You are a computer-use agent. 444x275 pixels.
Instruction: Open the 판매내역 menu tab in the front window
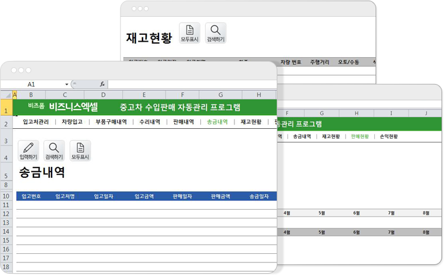pyautogui.click(x=183, y=122)
